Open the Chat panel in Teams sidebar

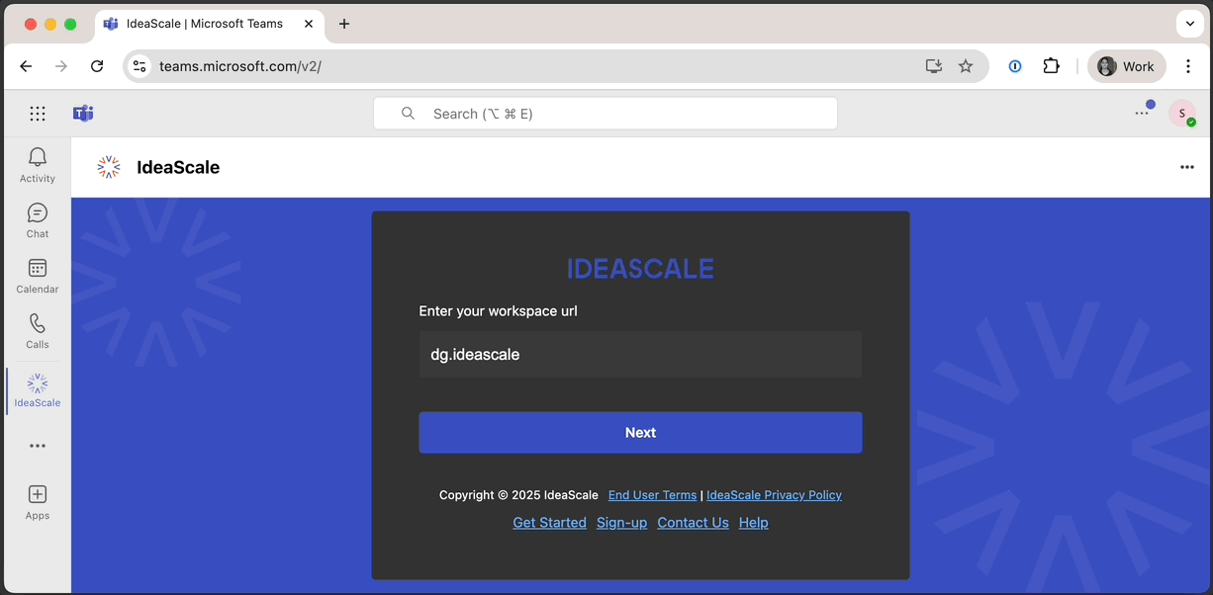[37, 218]
